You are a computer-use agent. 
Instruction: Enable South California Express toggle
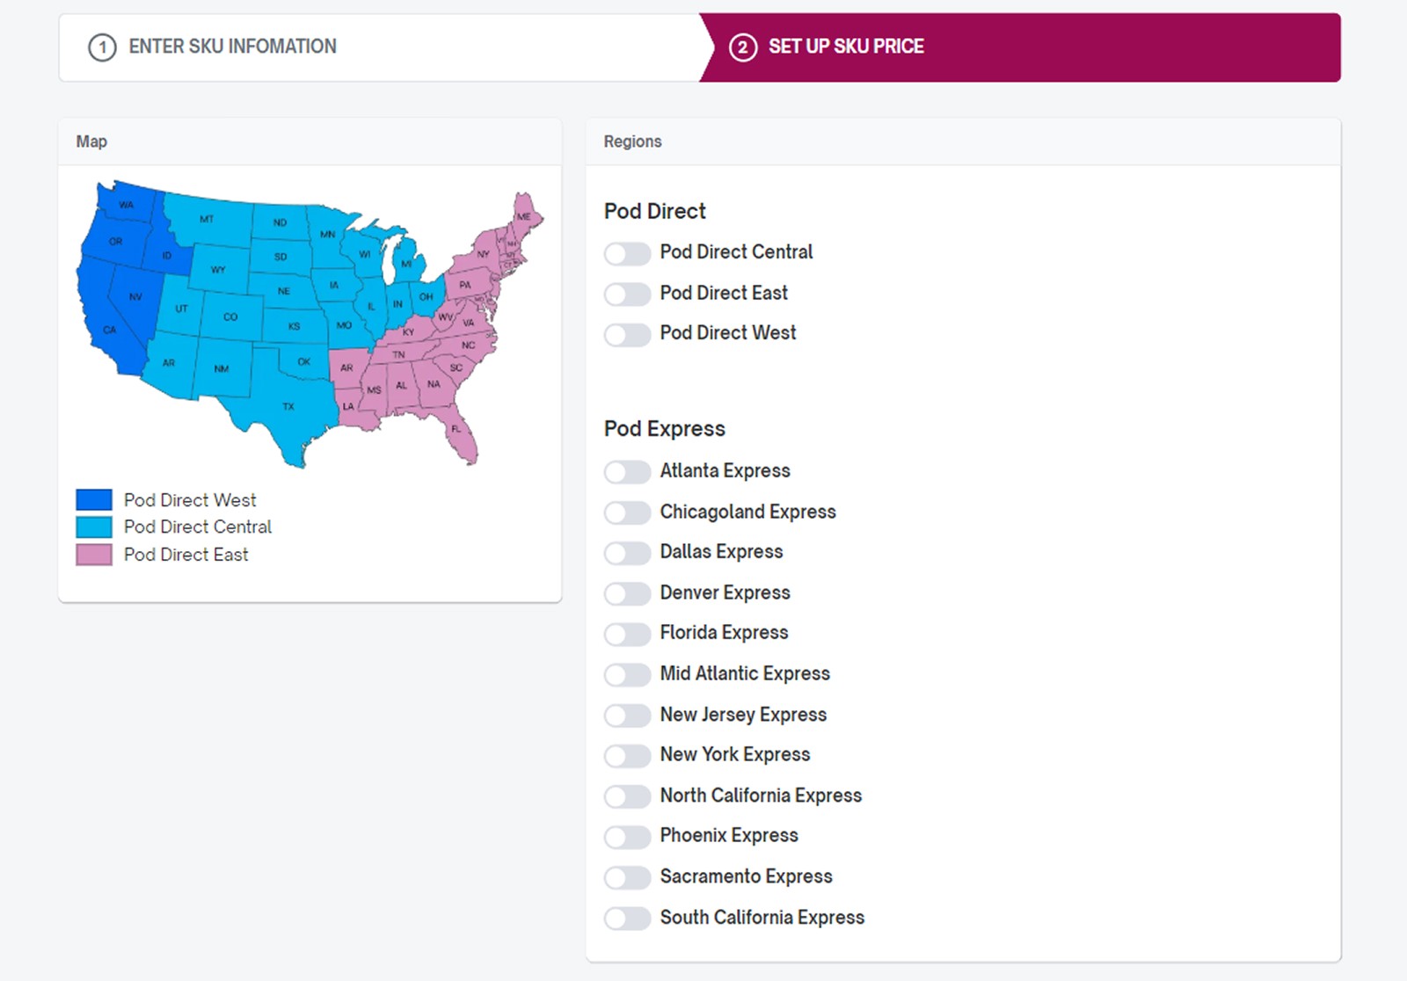tap(627, 919)
